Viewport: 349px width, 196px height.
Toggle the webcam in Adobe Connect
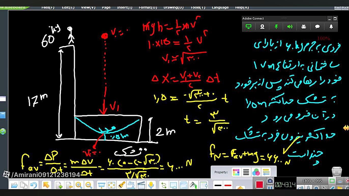coord(262,27)
